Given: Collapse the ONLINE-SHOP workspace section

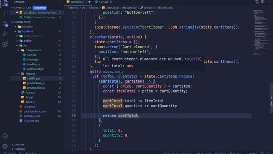Looking at the screenshot, I should 12,22.
